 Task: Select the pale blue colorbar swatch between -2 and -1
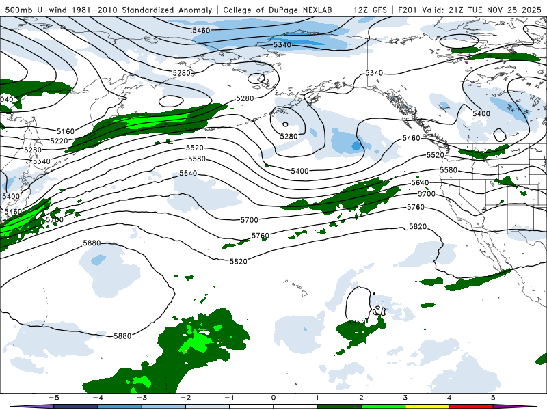tap(208, 407)
